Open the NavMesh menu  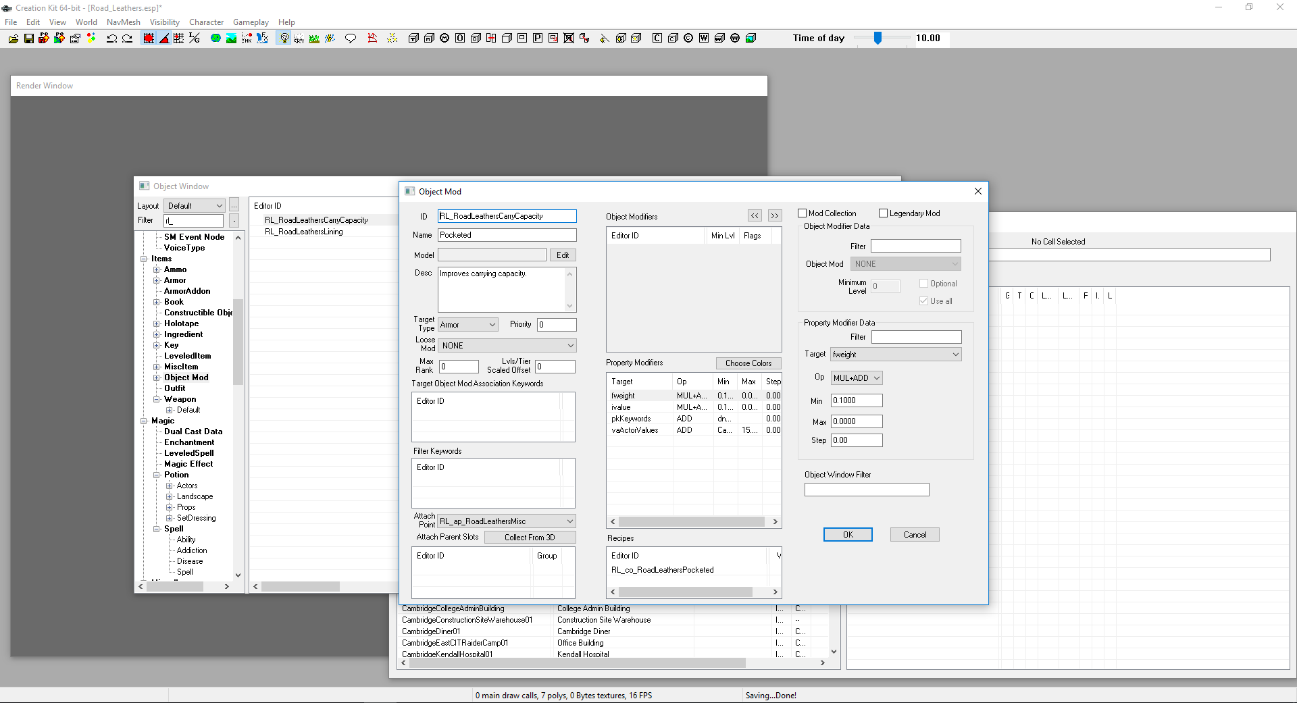(x=123, y=22)
